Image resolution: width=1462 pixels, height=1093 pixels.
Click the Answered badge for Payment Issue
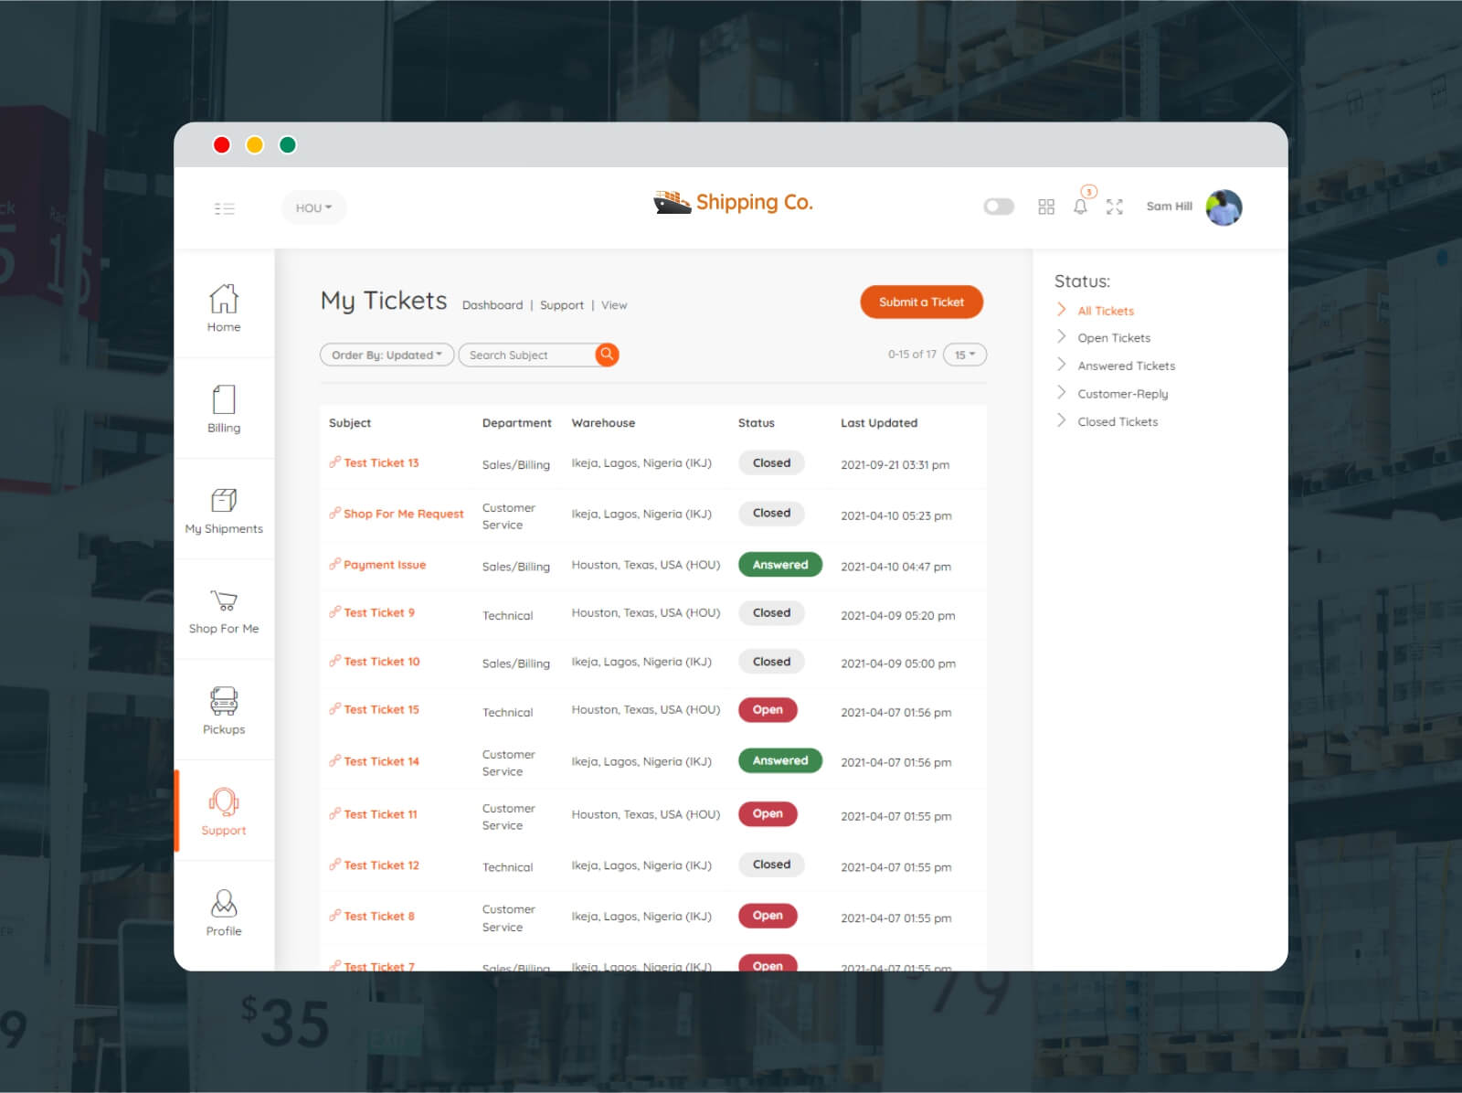tap(780, 565)
